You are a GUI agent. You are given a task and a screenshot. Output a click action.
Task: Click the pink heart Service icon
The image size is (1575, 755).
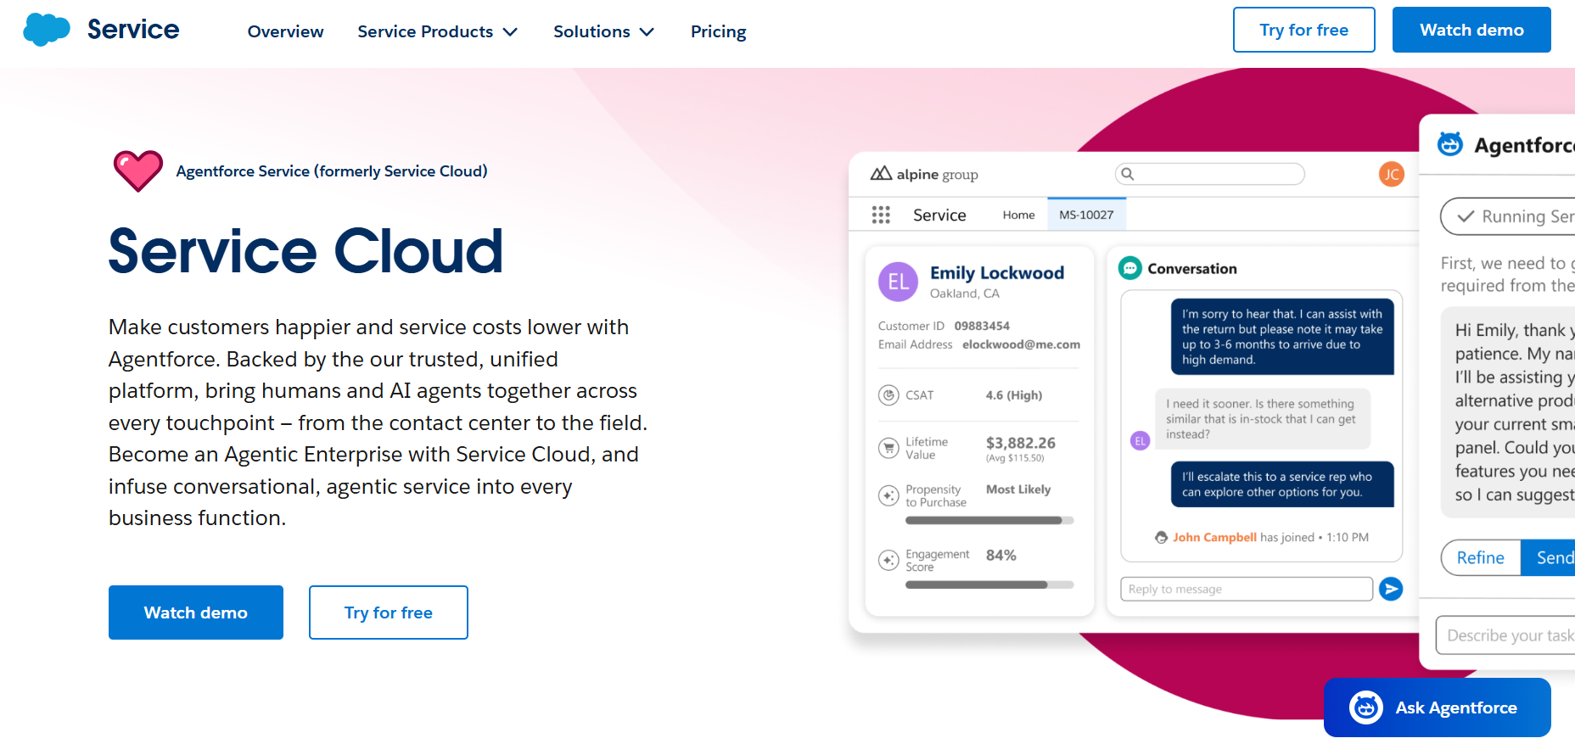coord(138,171)
